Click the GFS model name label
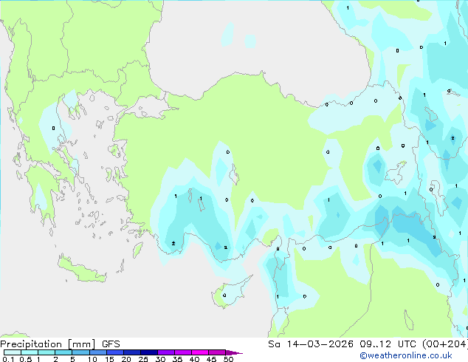The width and height of the screenshot is (468, 362). [x=111, y=344]
